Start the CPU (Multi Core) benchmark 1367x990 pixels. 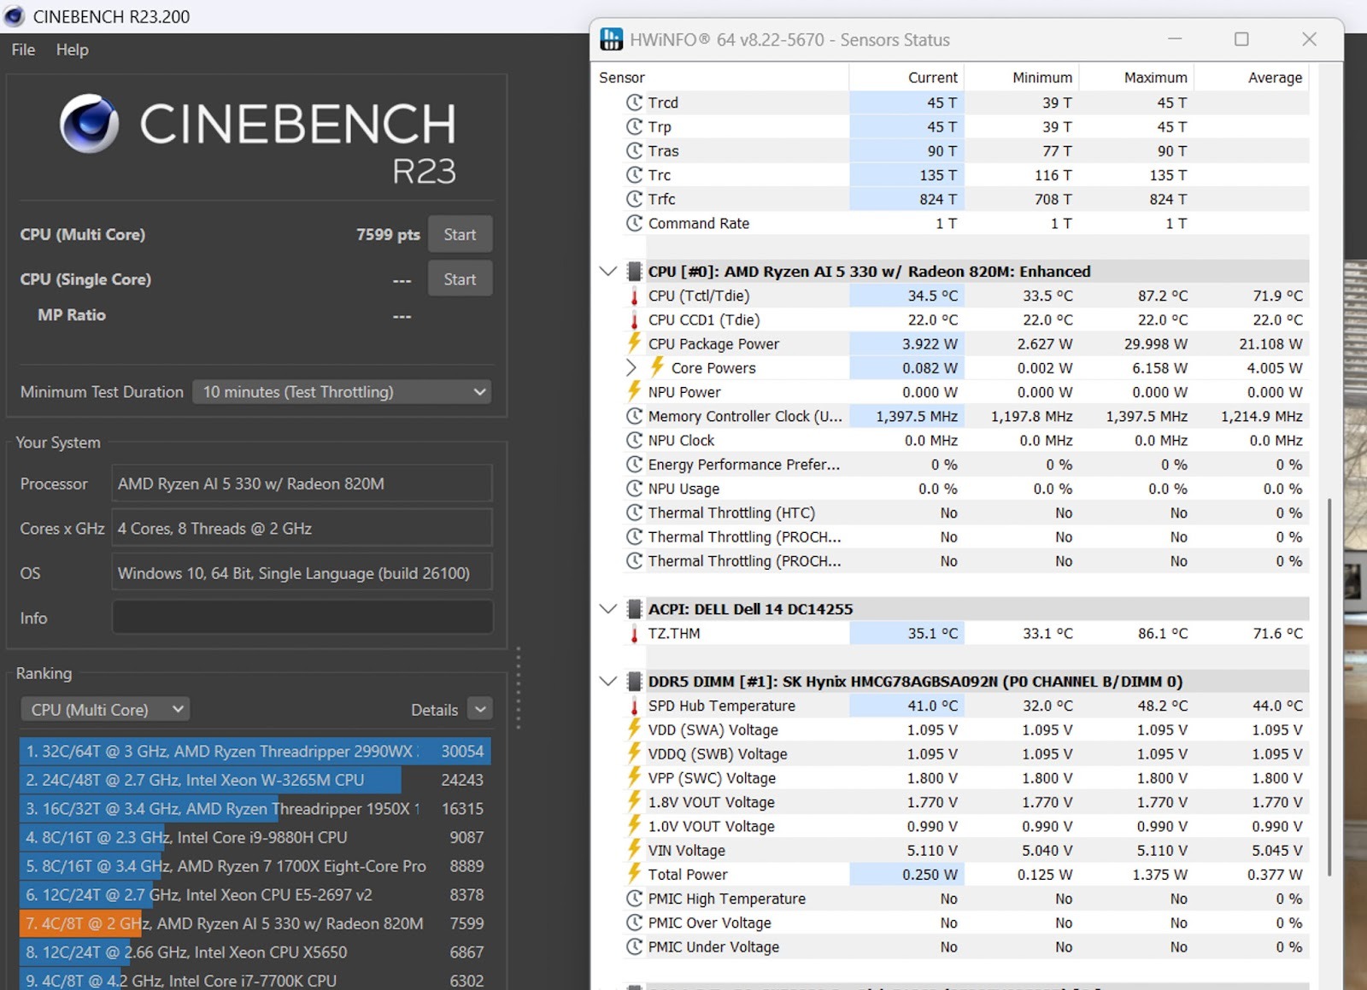tap(460, 235)
